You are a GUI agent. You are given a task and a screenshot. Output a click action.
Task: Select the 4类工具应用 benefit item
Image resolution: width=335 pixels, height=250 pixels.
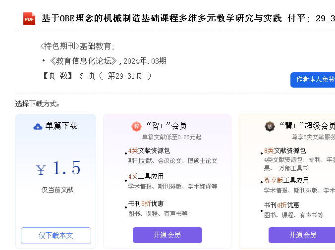click(x=146, y=176)
